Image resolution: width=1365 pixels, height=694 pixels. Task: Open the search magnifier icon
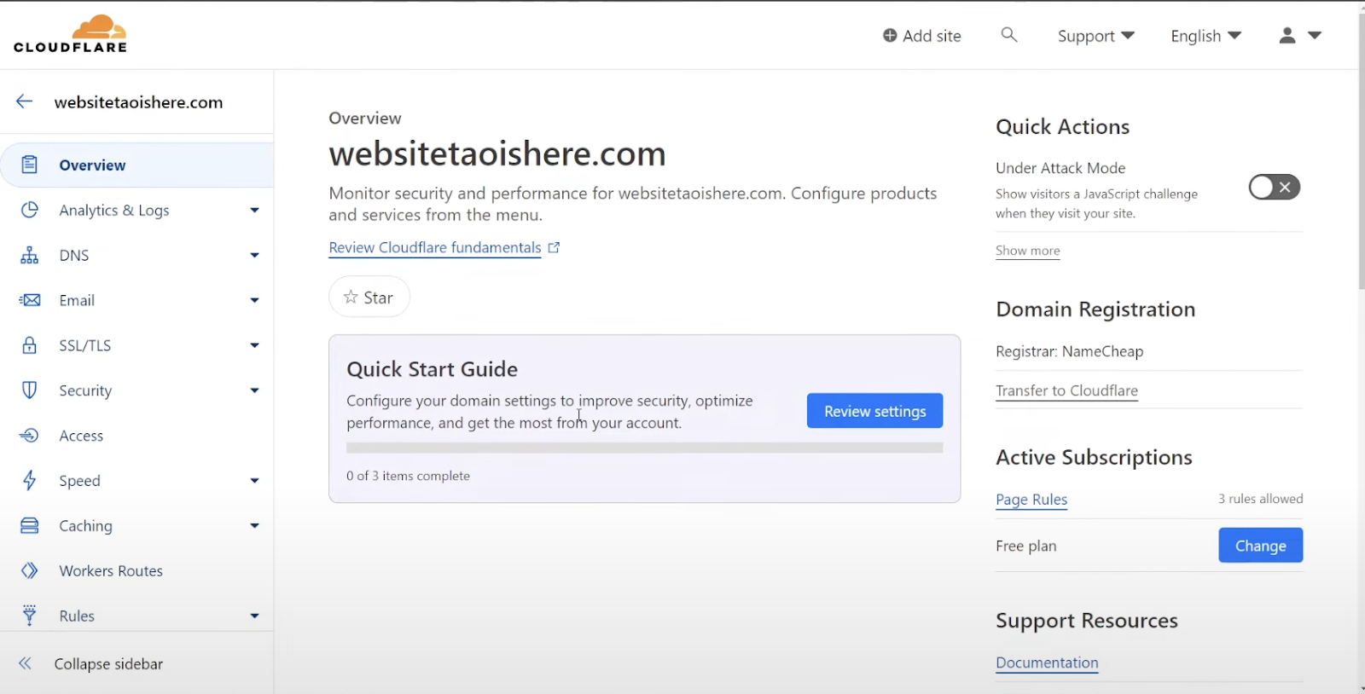point(1009,35)
